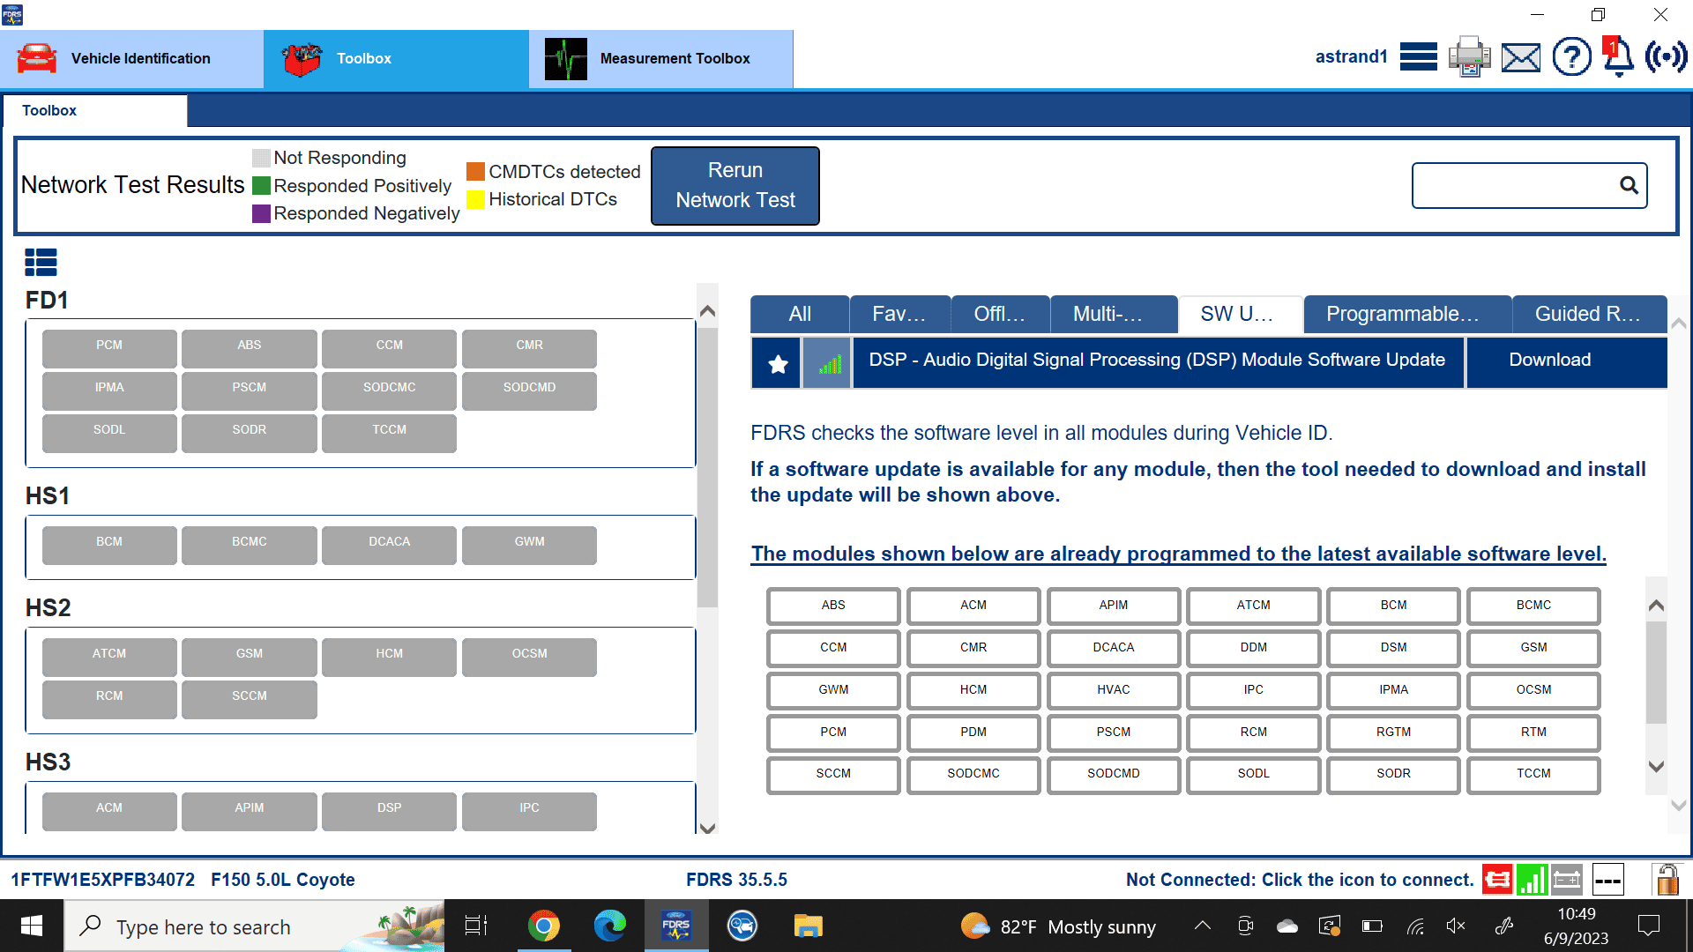
Task: Switch to the Measurement Toolbox tab
Action: coord(661,58)
